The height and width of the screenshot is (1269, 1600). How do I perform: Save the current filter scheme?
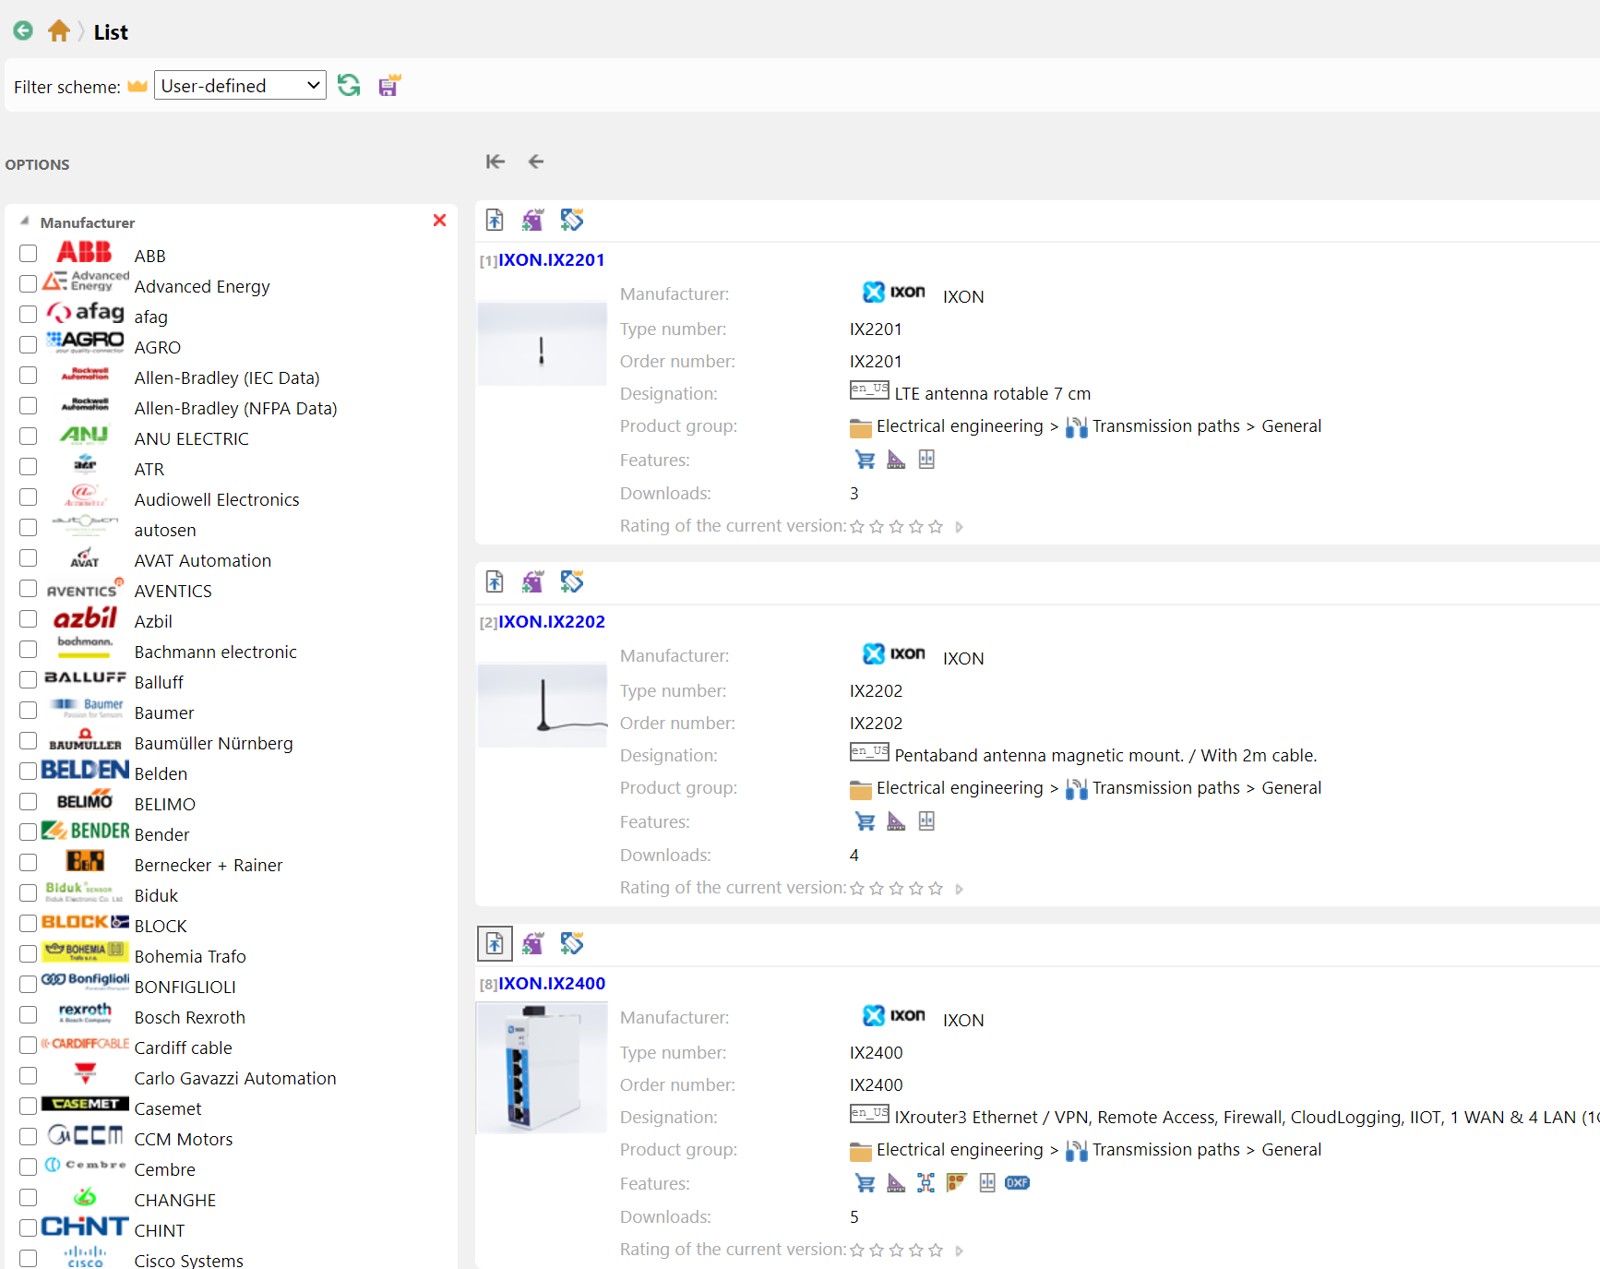pyautogui.click(x=389, y=86)
